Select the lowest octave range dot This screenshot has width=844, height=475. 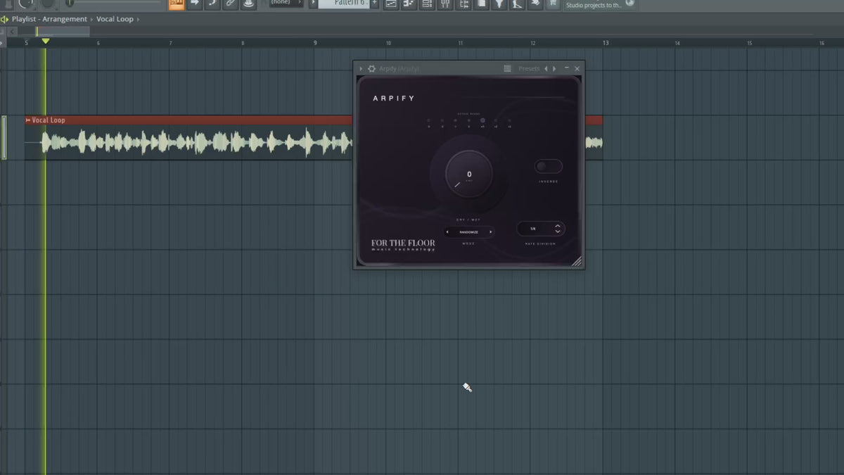click(428, 120)
